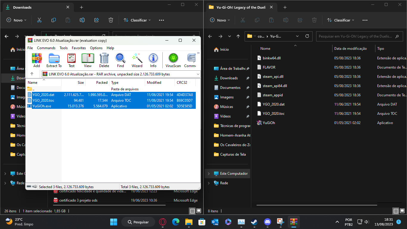Open the Commands menu in WinRAR
Screen dimensions: 407x229
pyautogui.click(x=46, y=48)
